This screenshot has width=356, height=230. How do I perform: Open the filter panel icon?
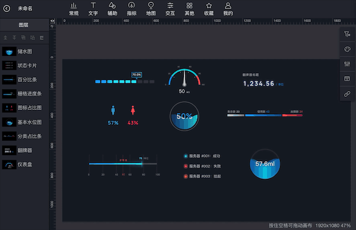pos(347,34)
